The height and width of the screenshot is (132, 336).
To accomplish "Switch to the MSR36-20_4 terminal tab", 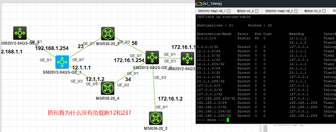I will (245, 11).
